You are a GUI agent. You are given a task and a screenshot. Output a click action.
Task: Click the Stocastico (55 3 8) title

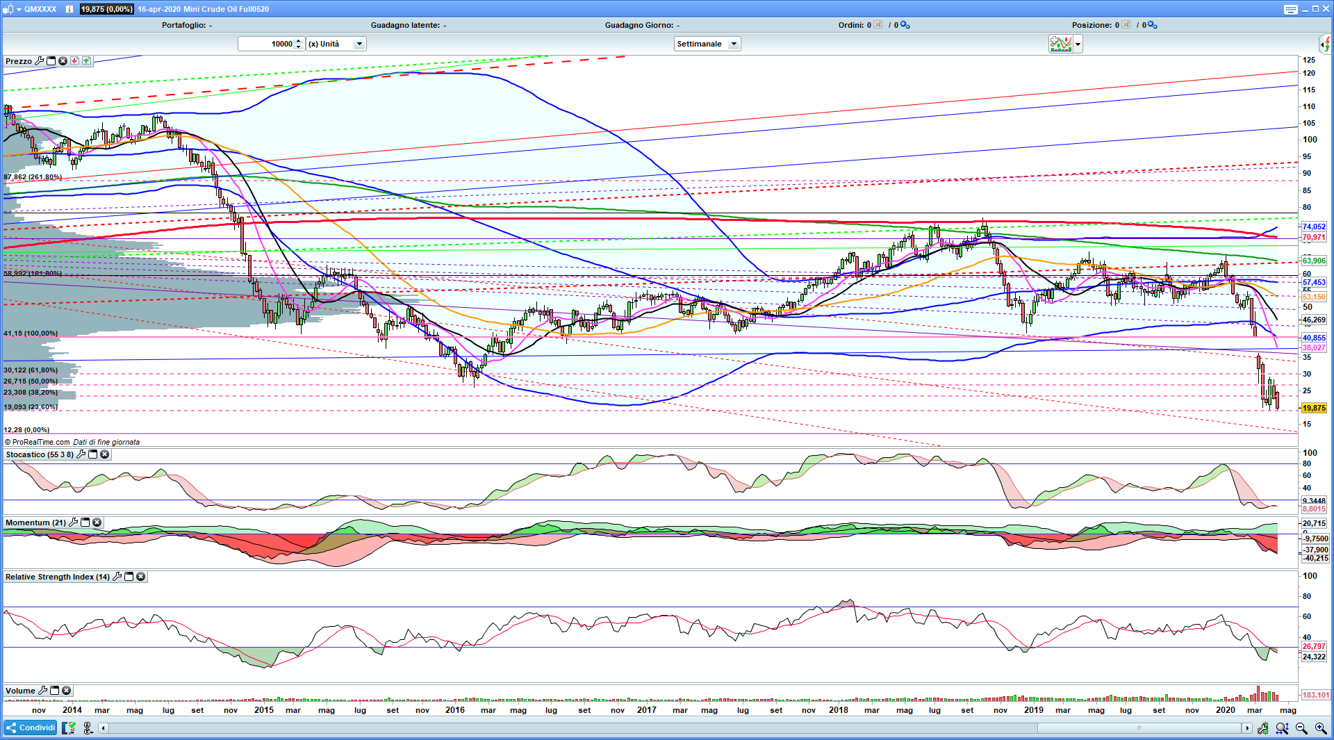[x=40, y=454]
